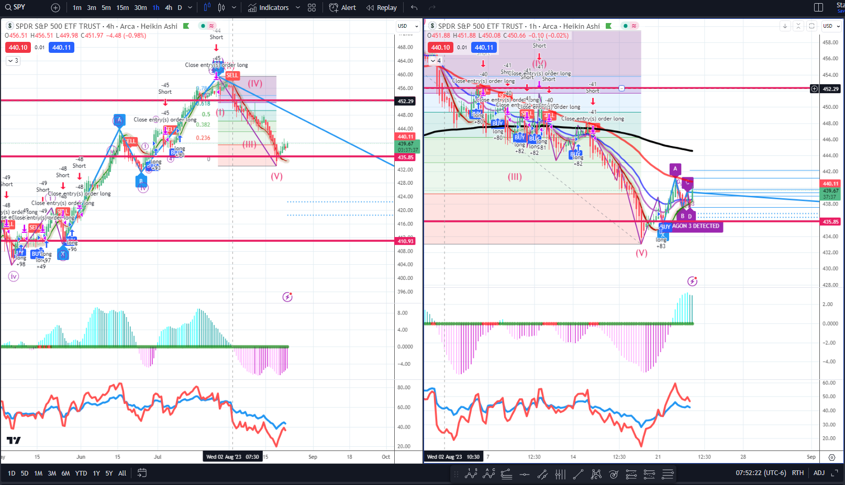
Task: Select the info line tool in favorites bar
Action: 542,475
